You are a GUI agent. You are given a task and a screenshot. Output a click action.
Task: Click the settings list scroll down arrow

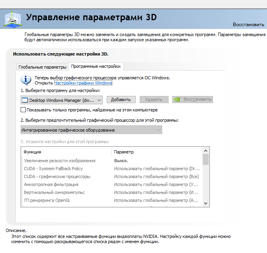[x=206, y=203]
